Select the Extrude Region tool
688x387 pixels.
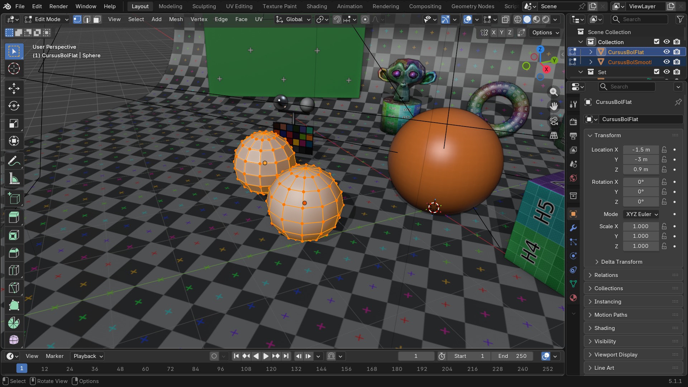click(x=14, y=218)
